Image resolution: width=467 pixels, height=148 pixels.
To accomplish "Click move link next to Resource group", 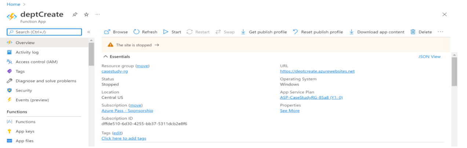I will (x=143, y=66).
